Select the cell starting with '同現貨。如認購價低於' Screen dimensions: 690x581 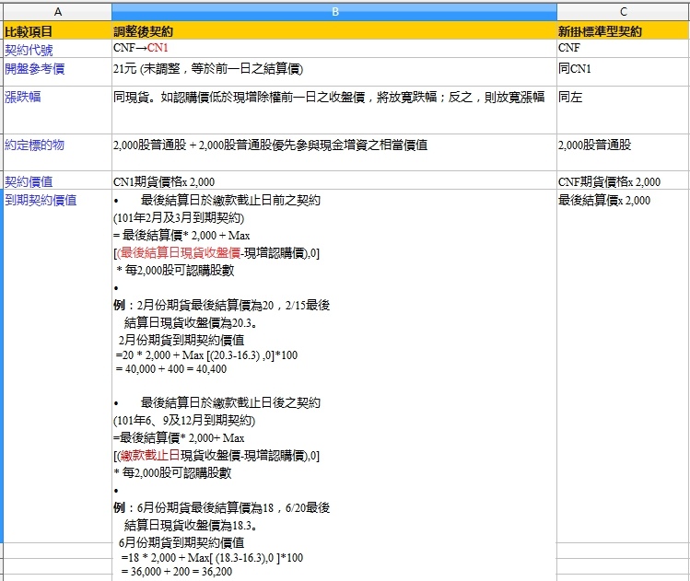click(334, 110)
